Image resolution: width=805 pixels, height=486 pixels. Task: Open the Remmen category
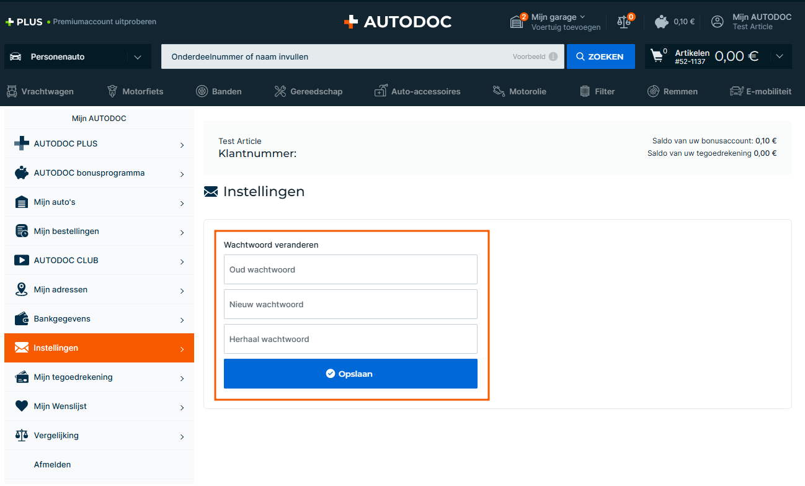pos(673,91)
